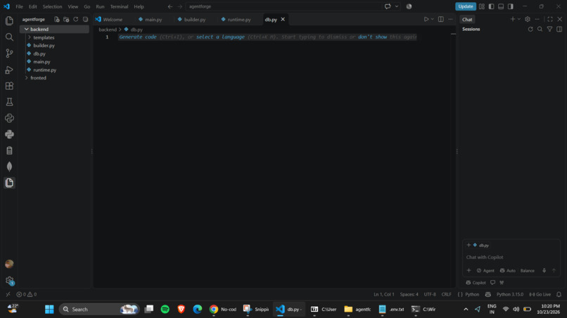
Task: Run the Python file with play button
Action: point(426,20)
